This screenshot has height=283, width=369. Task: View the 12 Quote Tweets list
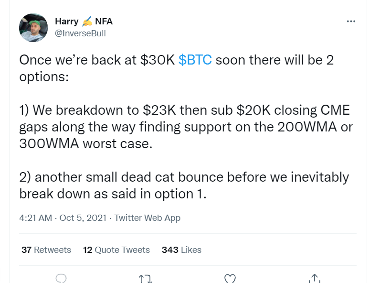click(116, 250)
